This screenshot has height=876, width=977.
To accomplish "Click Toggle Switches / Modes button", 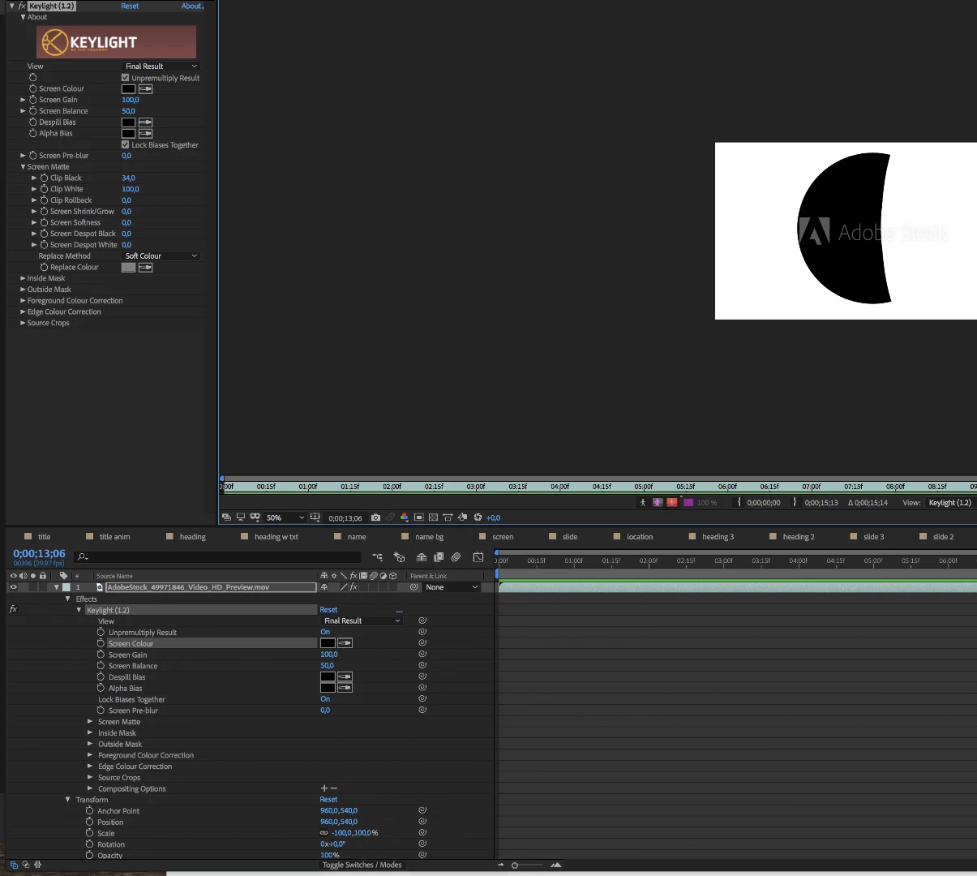I will 362,865.
